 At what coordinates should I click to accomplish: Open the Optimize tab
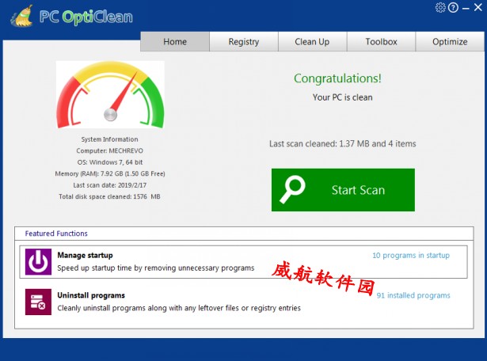(450, 42)
